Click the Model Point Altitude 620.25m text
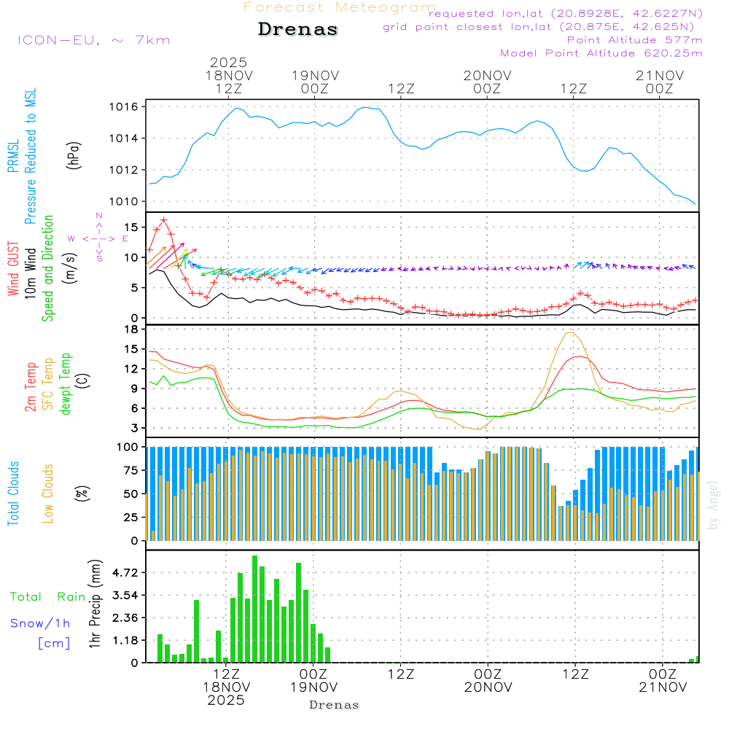 pos(601,53)
